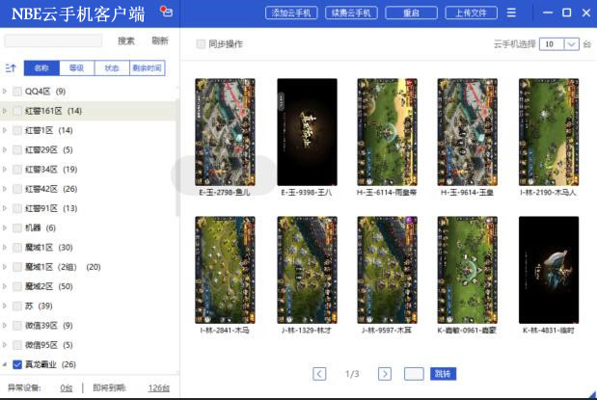The width and height of the screenshot is (597, 400).
Task: Collapse the 真龙霸业 tree node
Action: coord(5,364)
